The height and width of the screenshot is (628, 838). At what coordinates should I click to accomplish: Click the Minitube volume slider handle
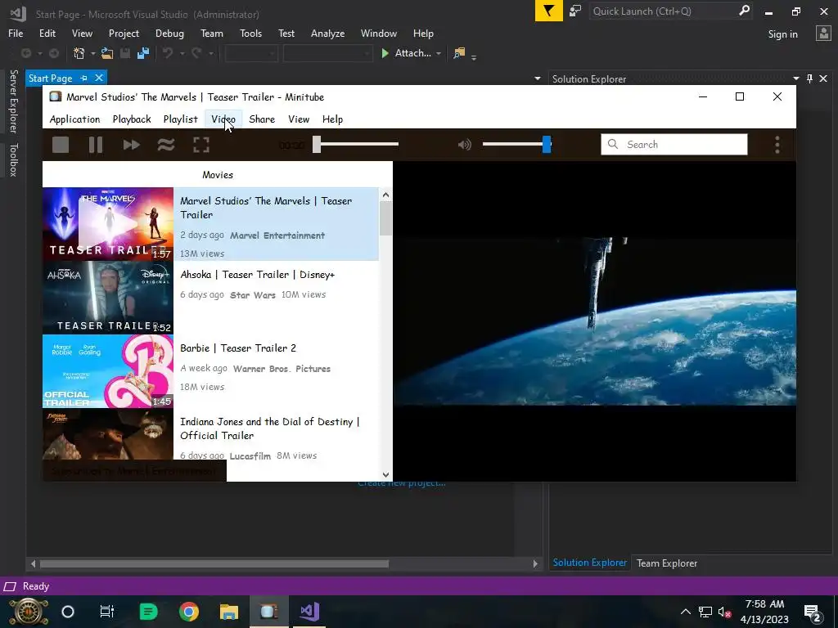pos(546,144)
